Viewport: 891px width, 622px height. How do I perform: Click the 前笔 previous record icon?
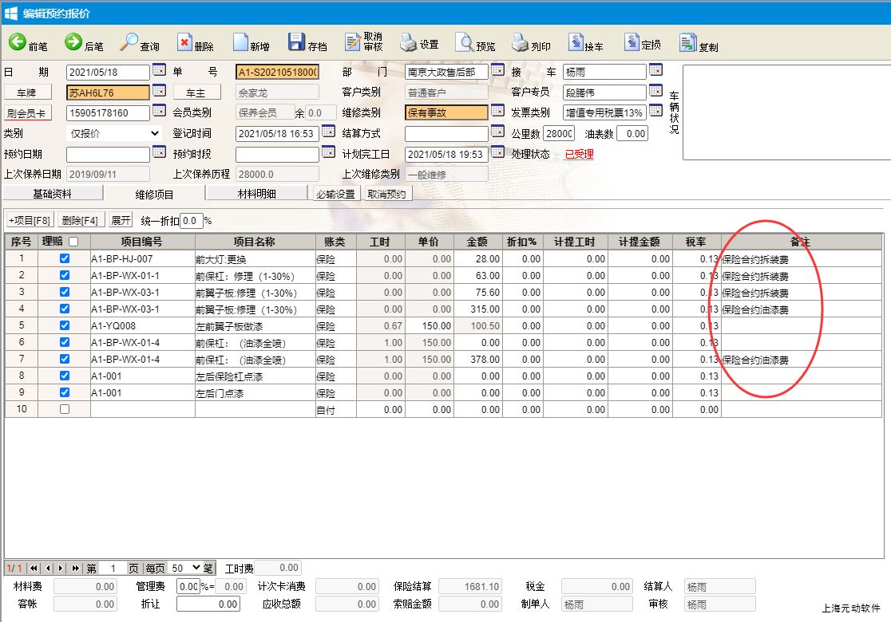(x=18, y=43)
